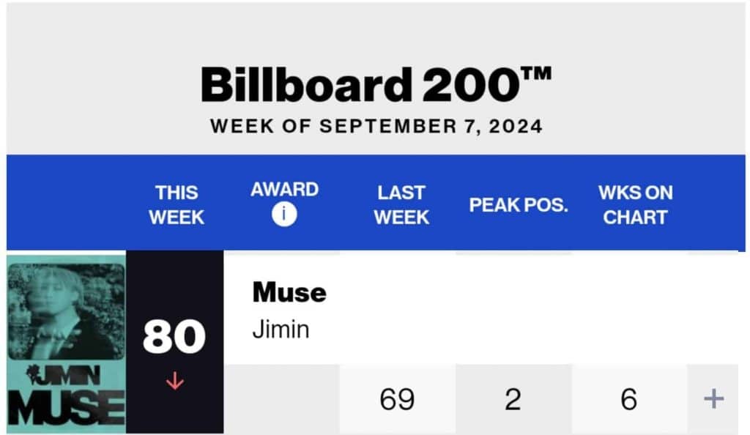Click the WKS ON CHART column header
This screenshot has width=750, height=435.
[x=635, y=205]
